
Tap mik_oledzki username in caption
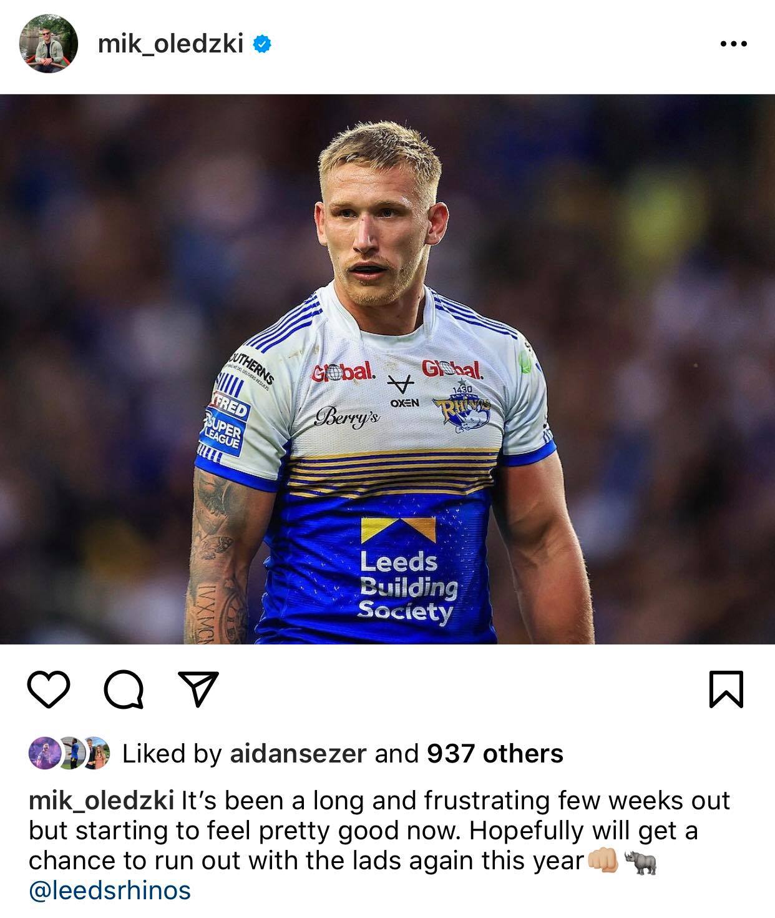coord(102,801)
